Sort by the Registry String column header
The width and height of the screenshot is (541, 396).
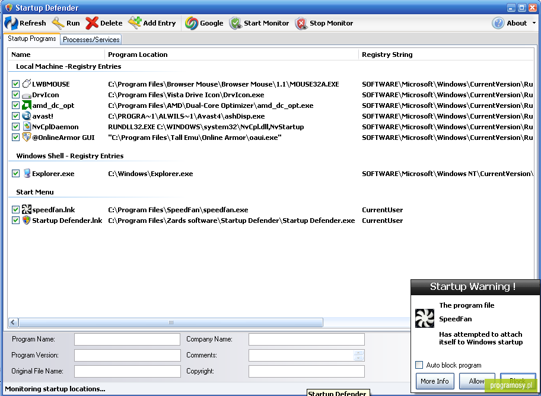pyautogui.click(x=446, y=55)
